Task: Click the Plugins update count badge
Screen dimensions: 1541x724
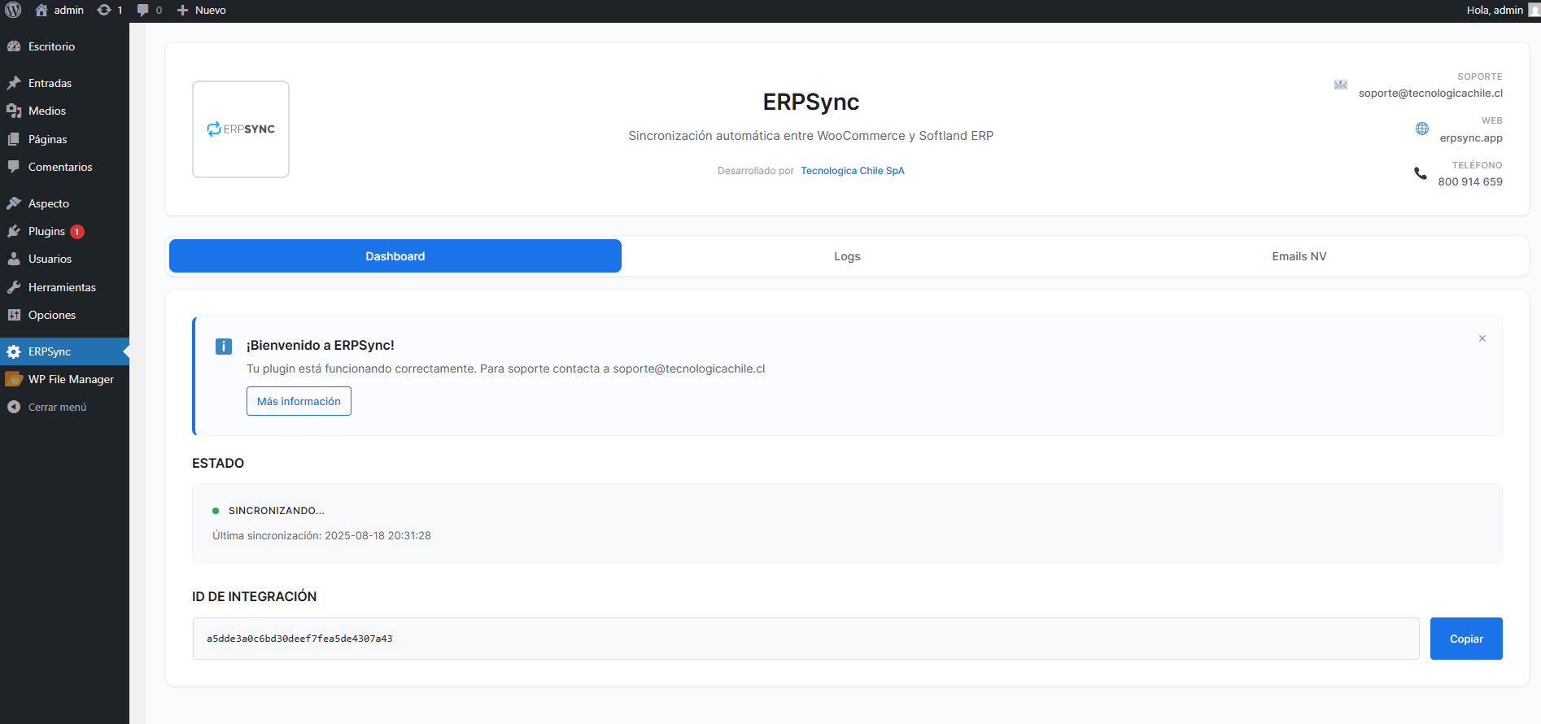Action: tap(77, 232)
